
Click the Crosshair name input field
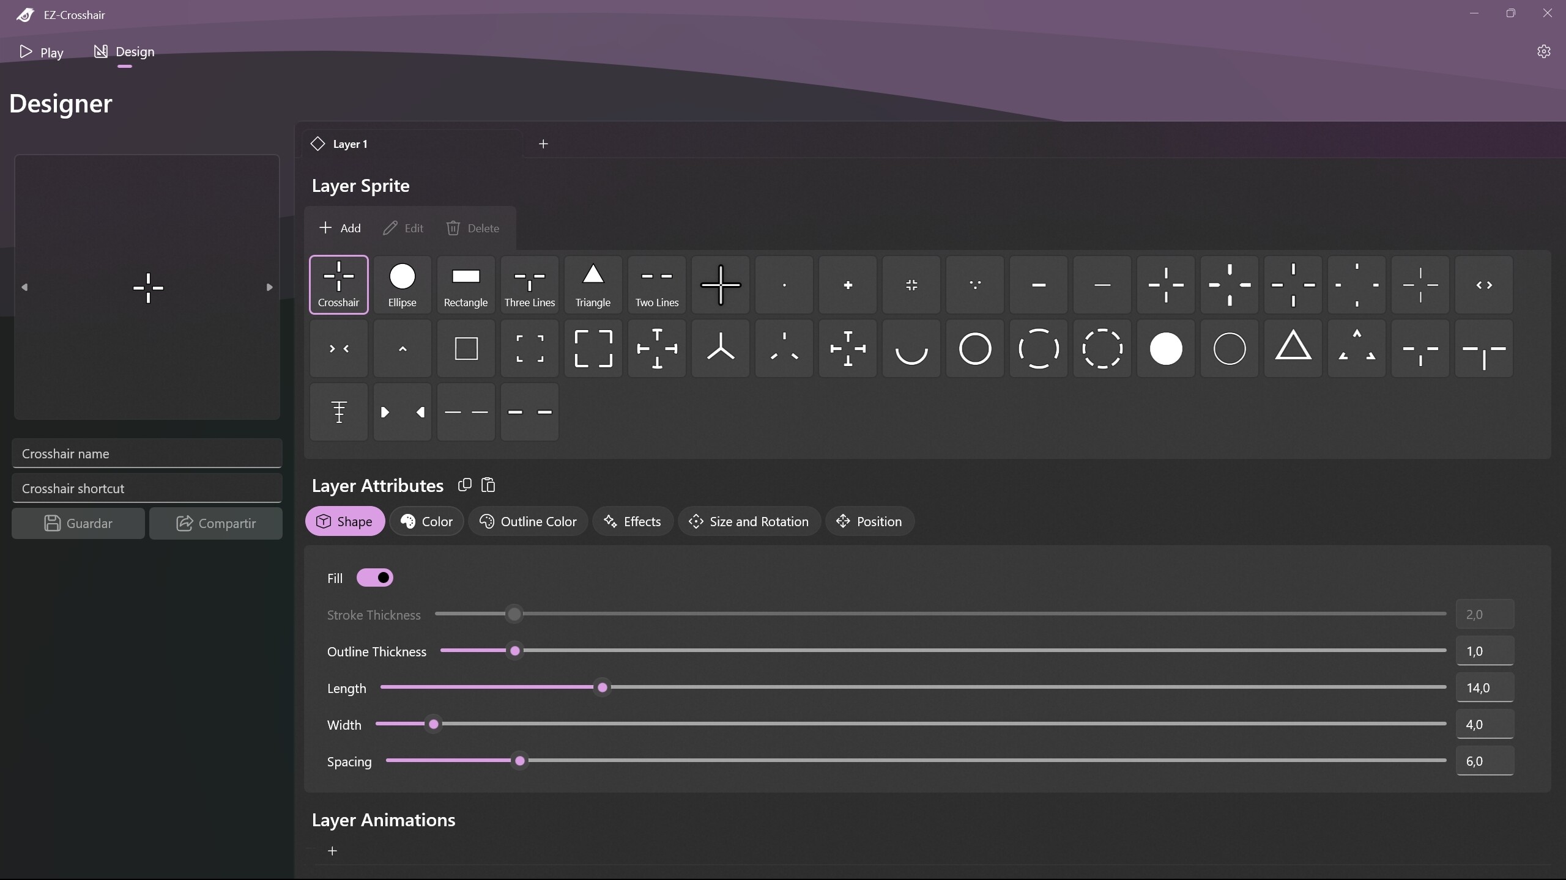click(146, 453)
